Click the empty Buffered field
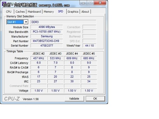 [x=89, y=36]
